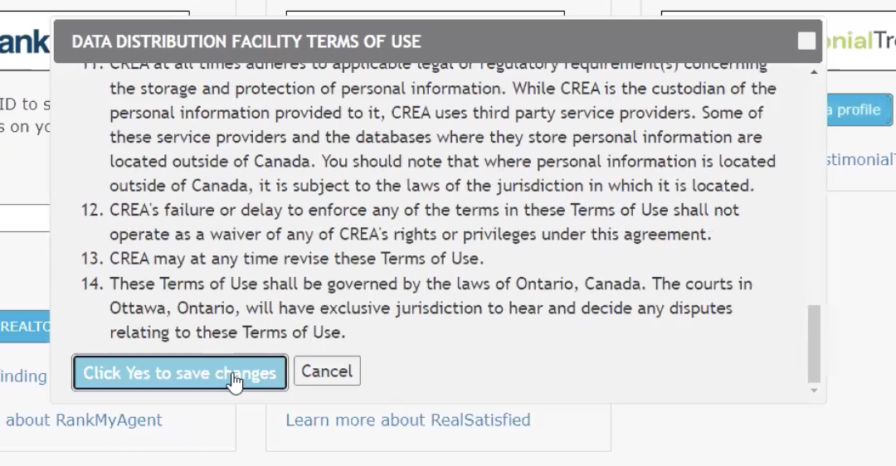The height and width of the screenshot is (466, 896).
Task: Close the Terms of Use dialog
Action: [806, 41]
